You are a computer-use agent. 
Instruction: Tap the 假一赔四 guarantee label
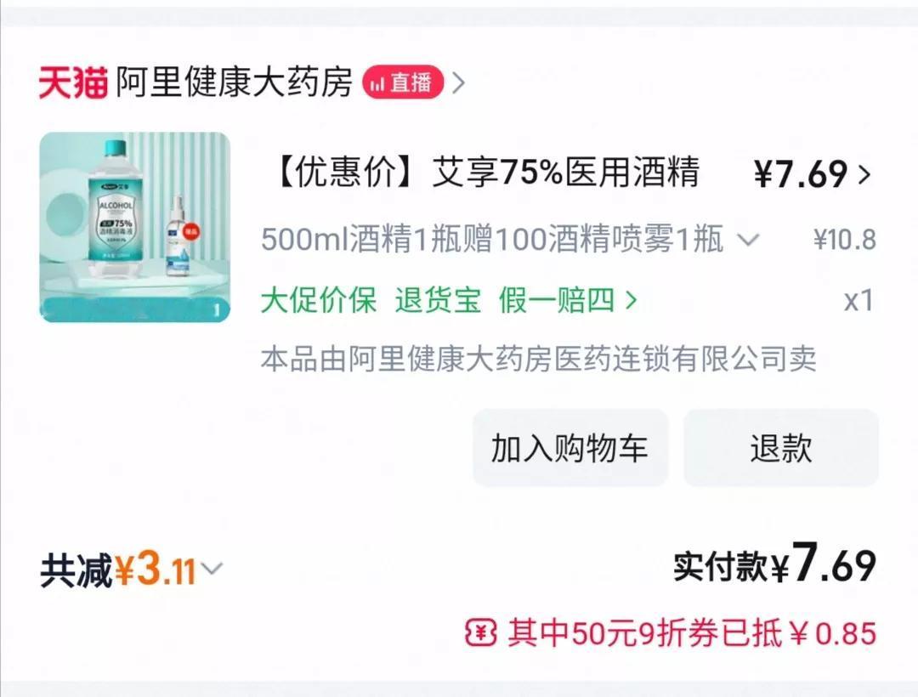557,300
